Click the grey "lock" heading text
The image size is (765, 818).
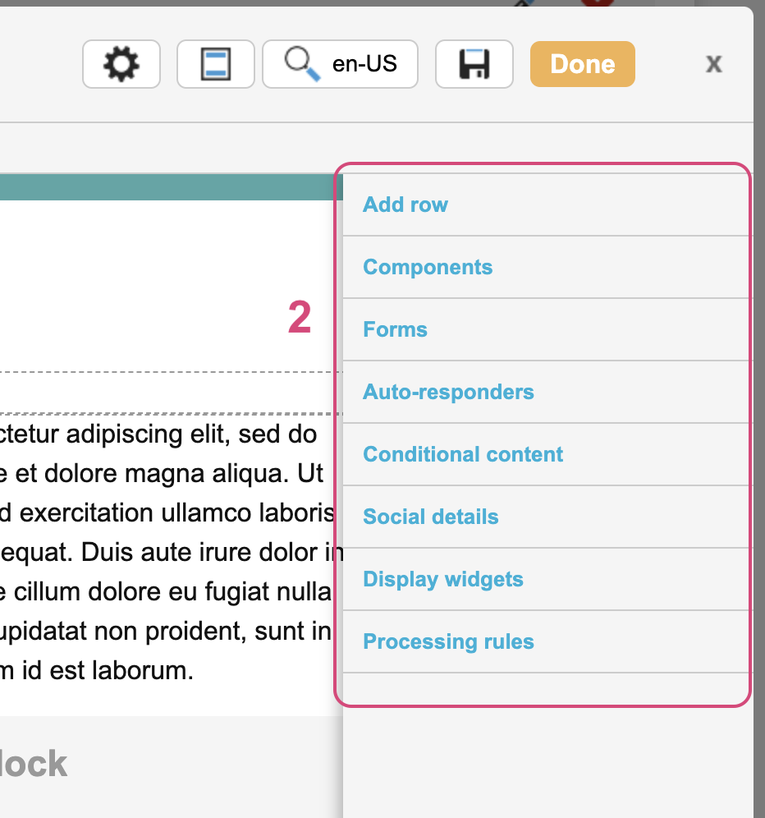tap(33, 764)
